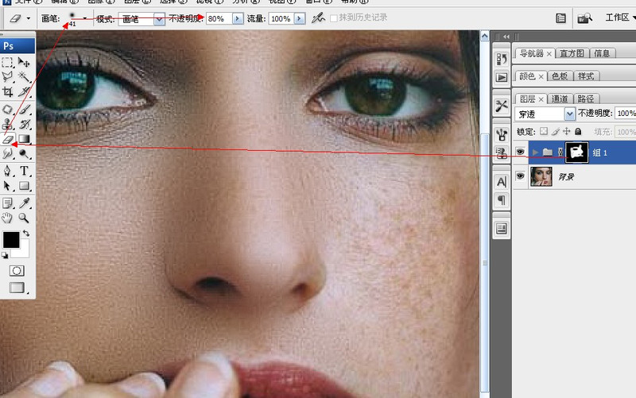Select the Move tool
This screenshot has width=636, height=398.
(x=25, y=62)
